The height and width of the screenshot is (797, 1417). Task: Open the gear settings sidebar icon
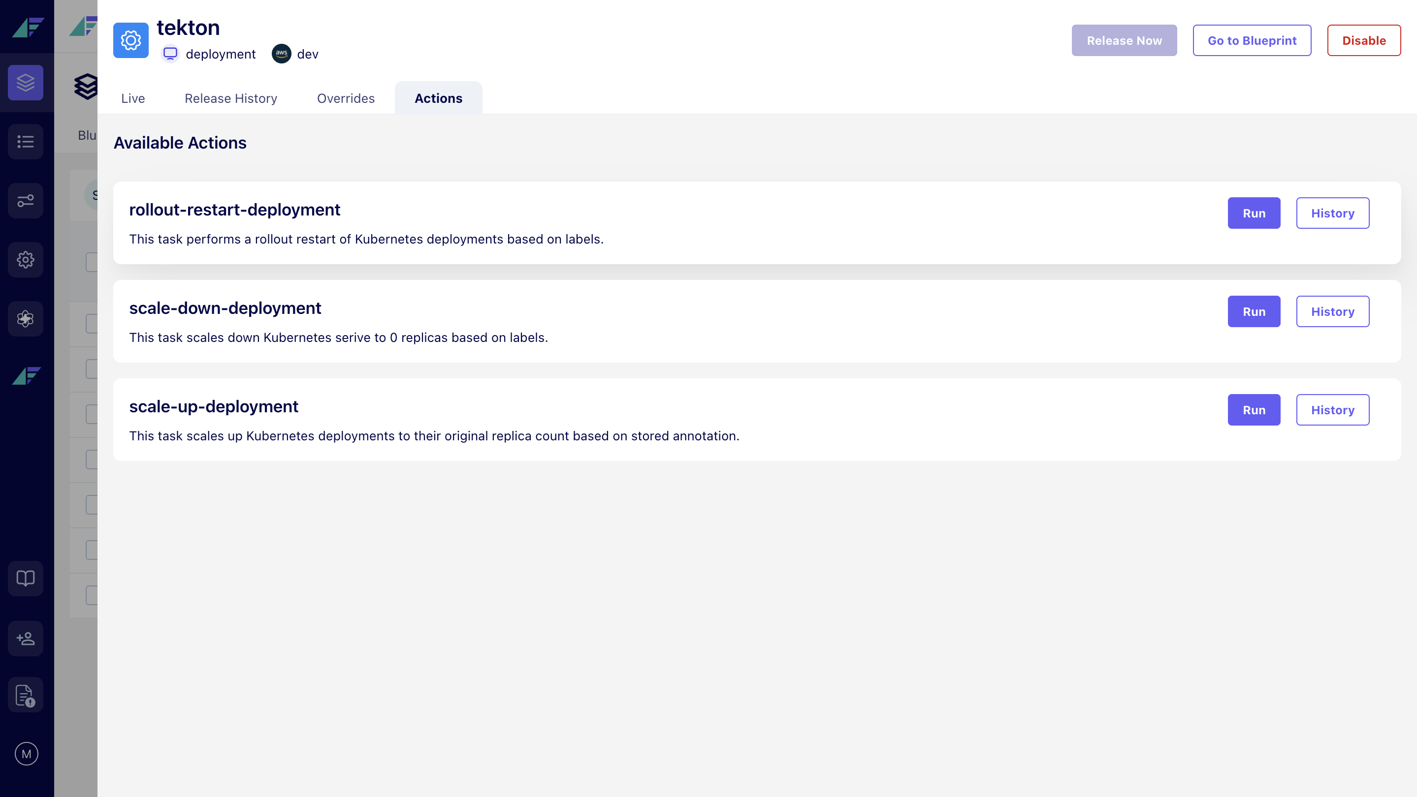(26, 259)
